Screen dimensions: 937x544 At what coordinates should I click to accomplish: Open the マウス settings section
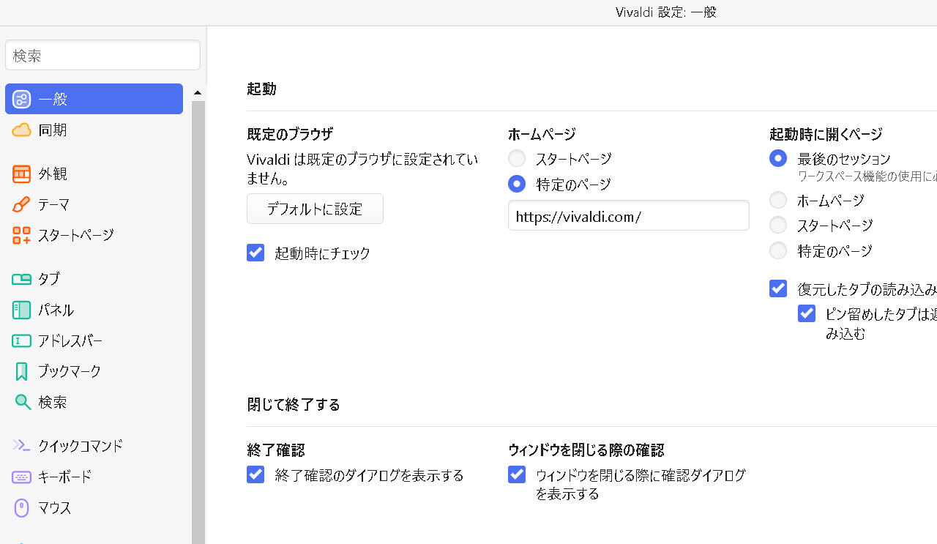coord(54,508)
